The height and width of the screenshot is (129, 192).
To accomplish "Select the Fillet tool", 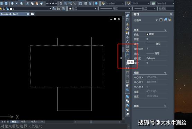I will tap(128, 81).
